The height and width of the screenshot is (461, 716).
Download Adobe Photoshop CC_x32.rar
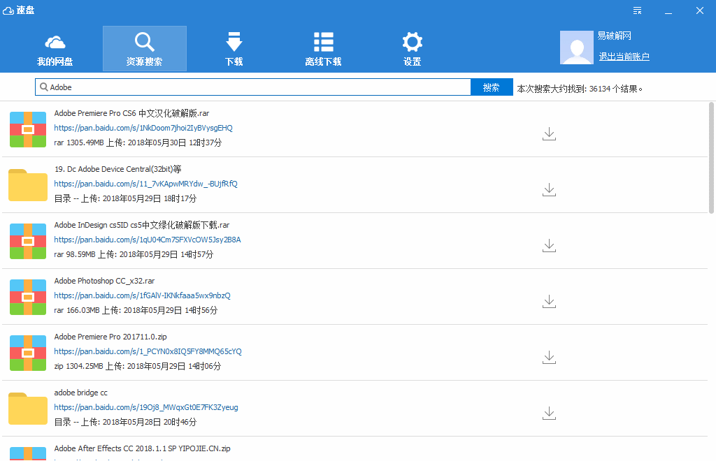(549, 302)
